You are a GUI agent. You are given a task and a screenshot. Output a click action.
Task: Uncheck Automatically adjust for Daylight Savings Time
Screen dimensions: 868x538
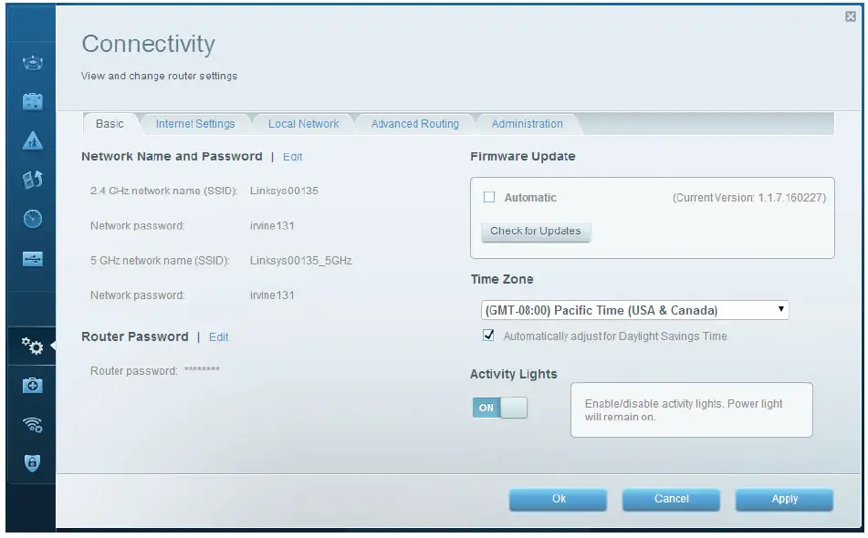pyautogui.click(x=490, y=336)
